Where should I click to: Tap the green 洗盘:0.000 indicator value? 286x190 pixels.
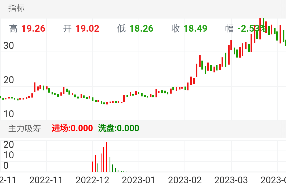[119, 128]
